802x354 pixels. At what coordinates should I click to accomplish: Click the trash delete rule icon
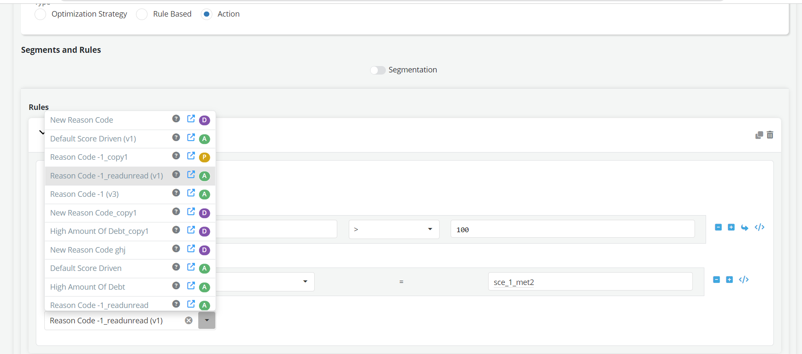(770, 135)
